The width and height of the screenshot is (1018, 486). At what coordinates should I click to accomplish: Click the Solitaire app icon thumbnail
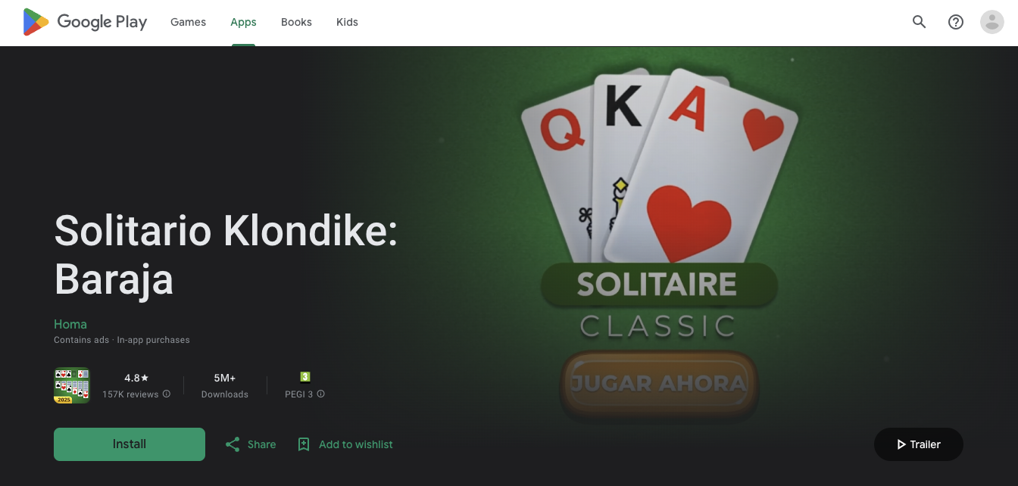click(72, 385)
